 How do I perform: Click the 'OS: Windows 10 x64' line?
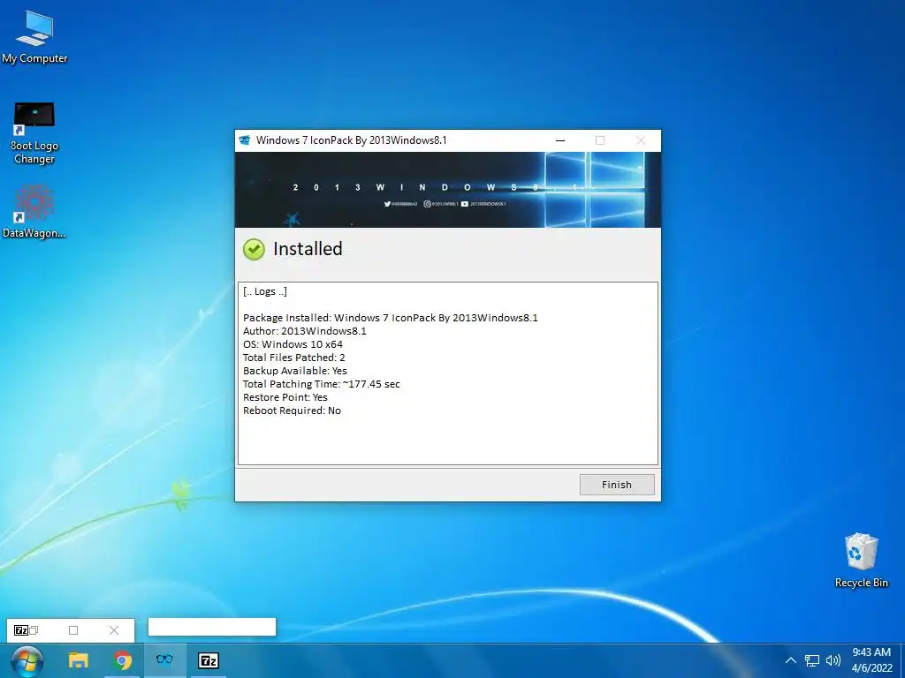[293, 344]
